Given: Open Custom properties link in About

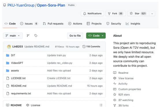Looking at the screenshot, I should [x=127, y=89].
